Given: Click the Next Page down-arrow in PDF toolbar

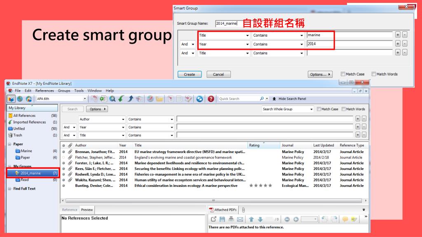Looking at the screenshot, I should coord(260,219).
